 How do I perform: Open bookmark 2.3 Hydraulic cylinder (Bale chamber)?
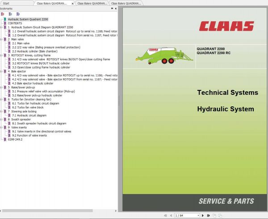(x=35, y=52)
